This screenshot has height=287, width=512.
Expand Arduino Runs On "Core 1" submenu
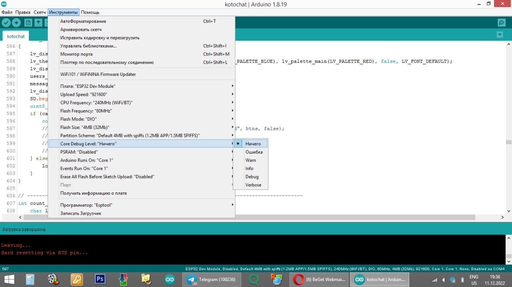point(141,160)
